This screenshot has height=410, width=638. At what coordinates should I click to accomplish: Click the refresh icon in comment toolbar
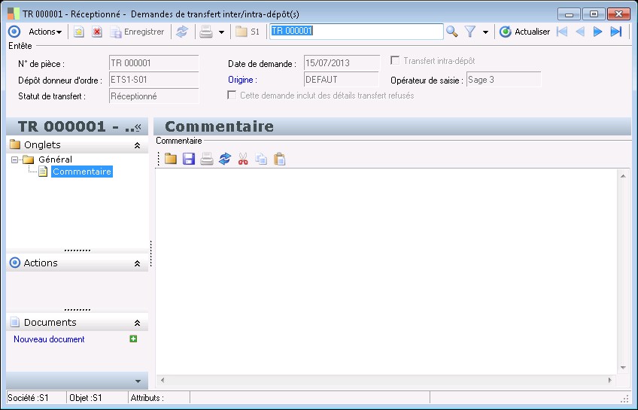point(225,159)
